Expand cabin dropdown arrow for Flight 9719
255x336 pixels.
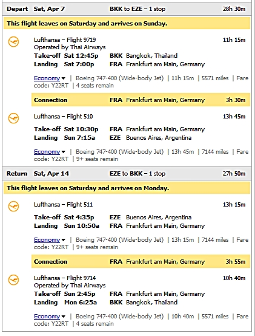[x=64, y=78]
